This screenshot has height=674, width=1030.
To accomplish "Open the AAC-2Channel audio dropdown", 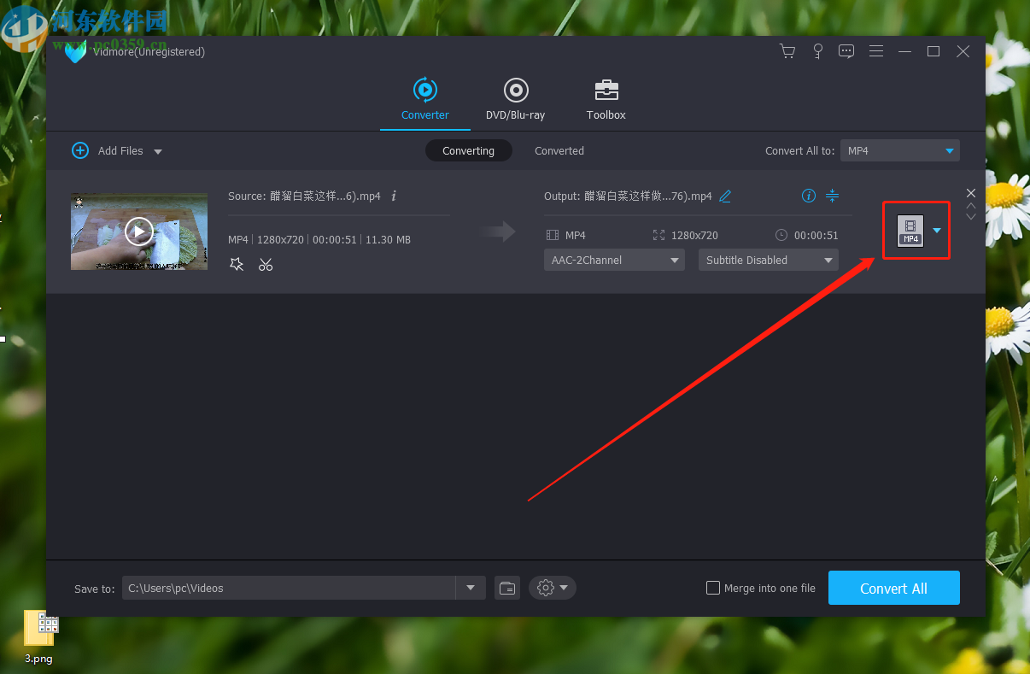I will pyautogui.click(x=614, y=260).
